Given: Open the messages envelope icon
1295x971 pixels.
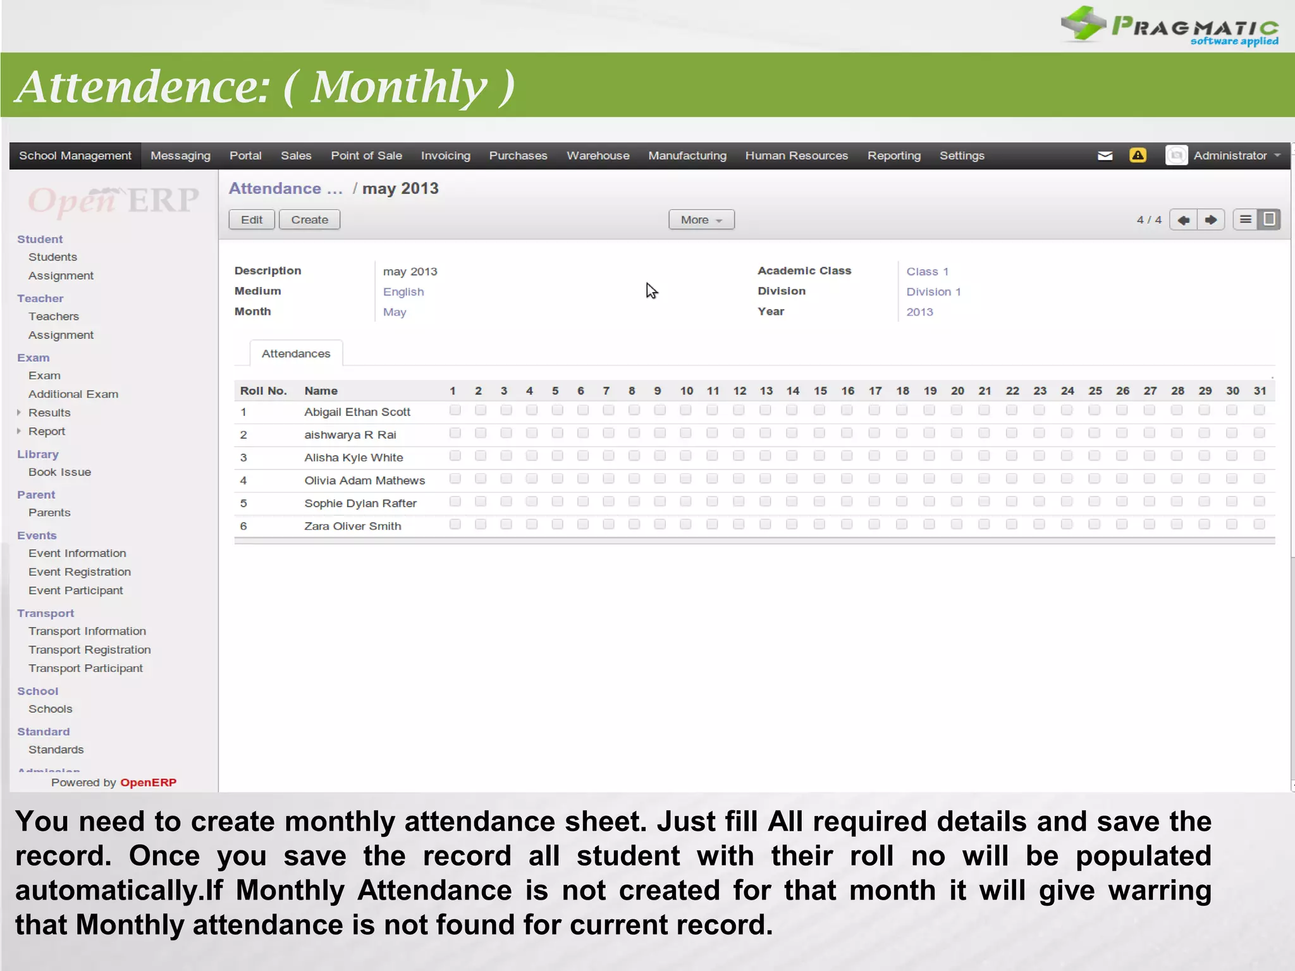Looking at the screenshot, I should (1105, 156).
